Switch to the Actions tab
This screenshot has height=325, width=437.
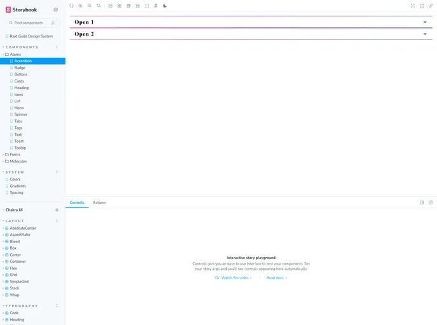(99, 202)
